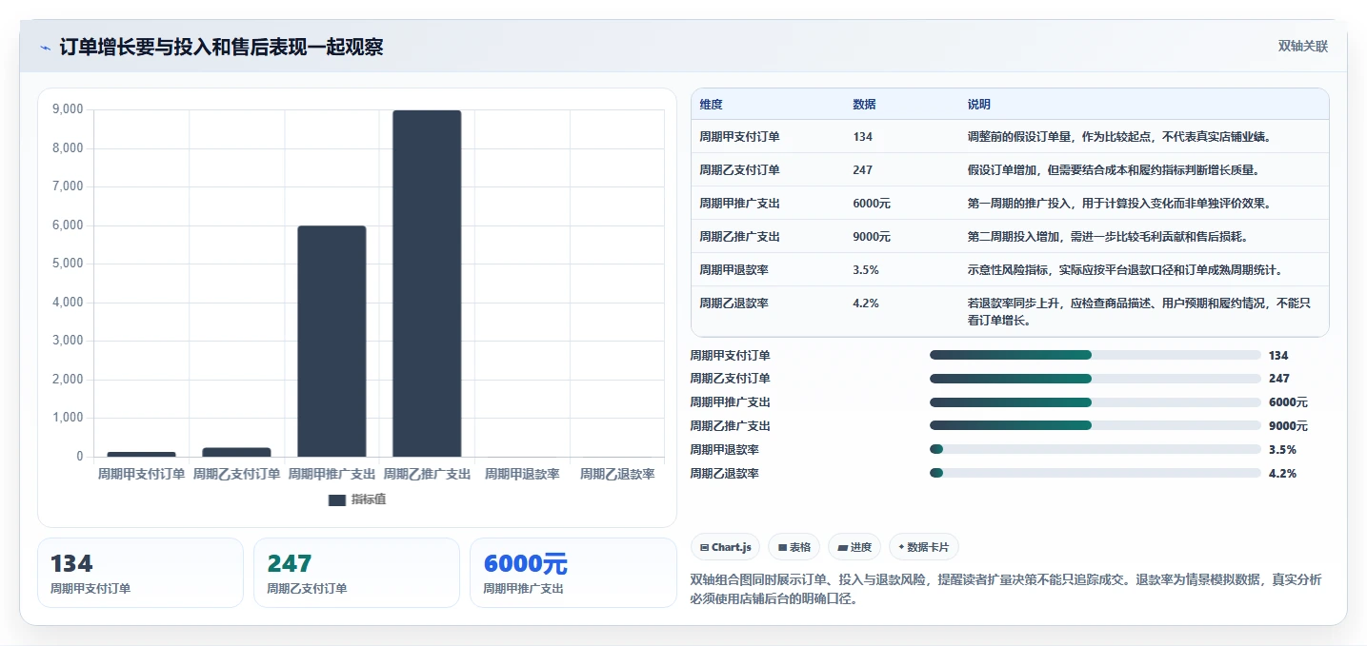Click the lightning icon beside the title

point(46,47)
